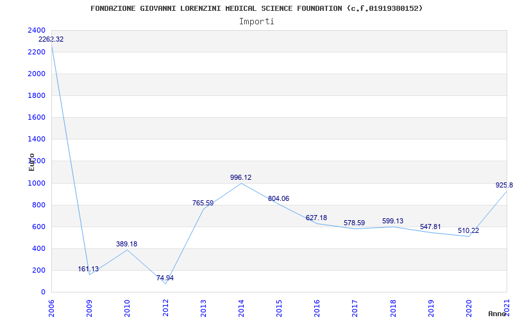The height and width of the screenshot is (320, 513).
Task: Click the x-axis year label 2006
Action: point(51,308)
